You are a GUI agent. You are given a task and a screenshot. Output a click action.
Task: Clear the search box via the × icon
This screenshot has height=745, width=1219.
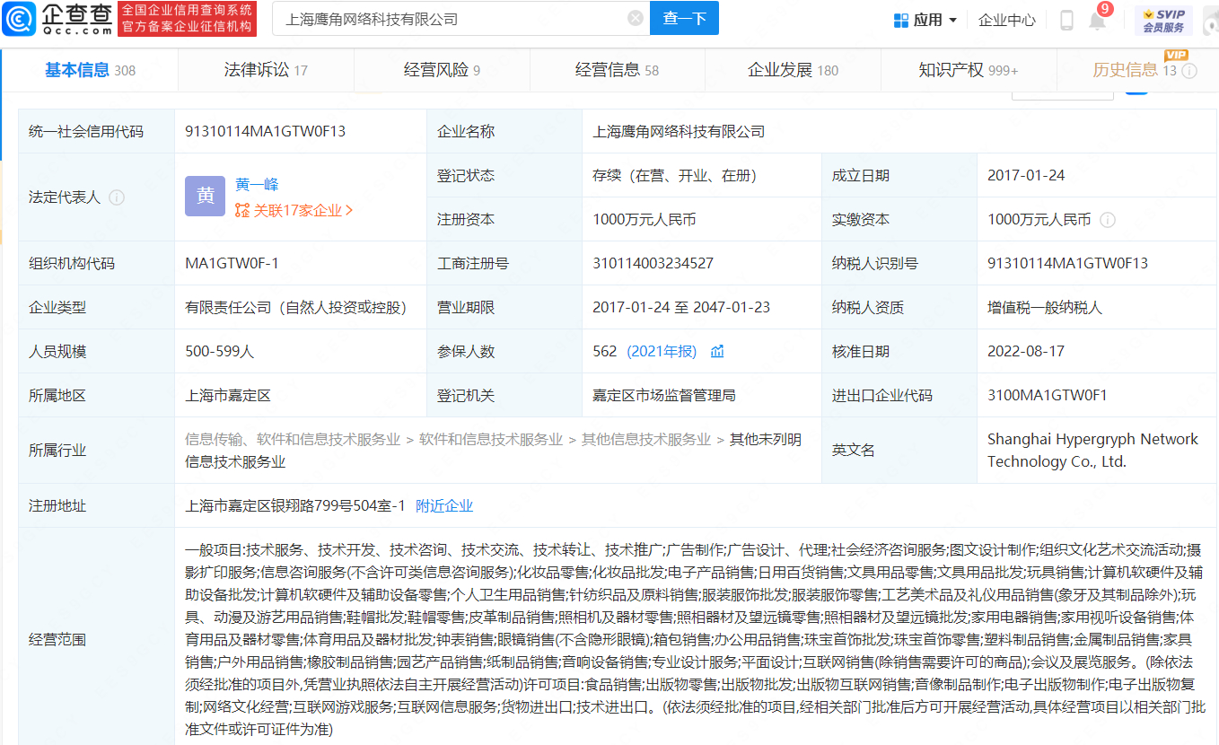pos(635,17)
